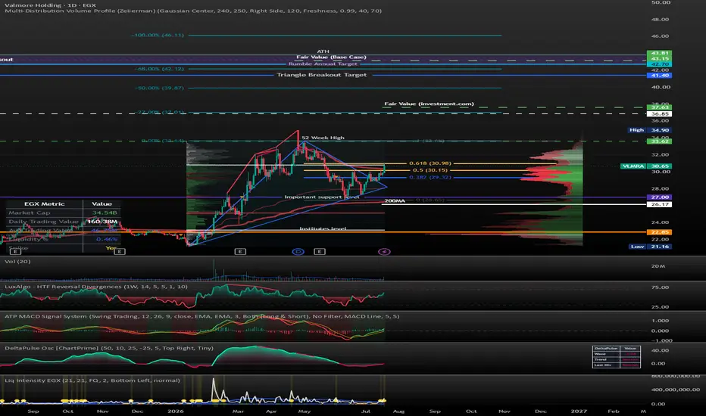Click the DeltaPulse status table

pos(616,357)
